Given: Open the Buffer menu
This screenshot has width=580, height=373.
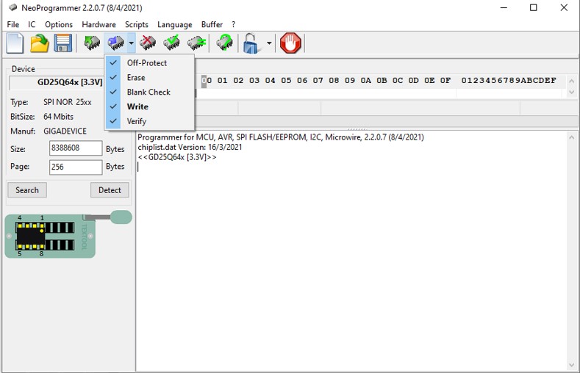Looking at the screenshot, I should click(212, 25).
